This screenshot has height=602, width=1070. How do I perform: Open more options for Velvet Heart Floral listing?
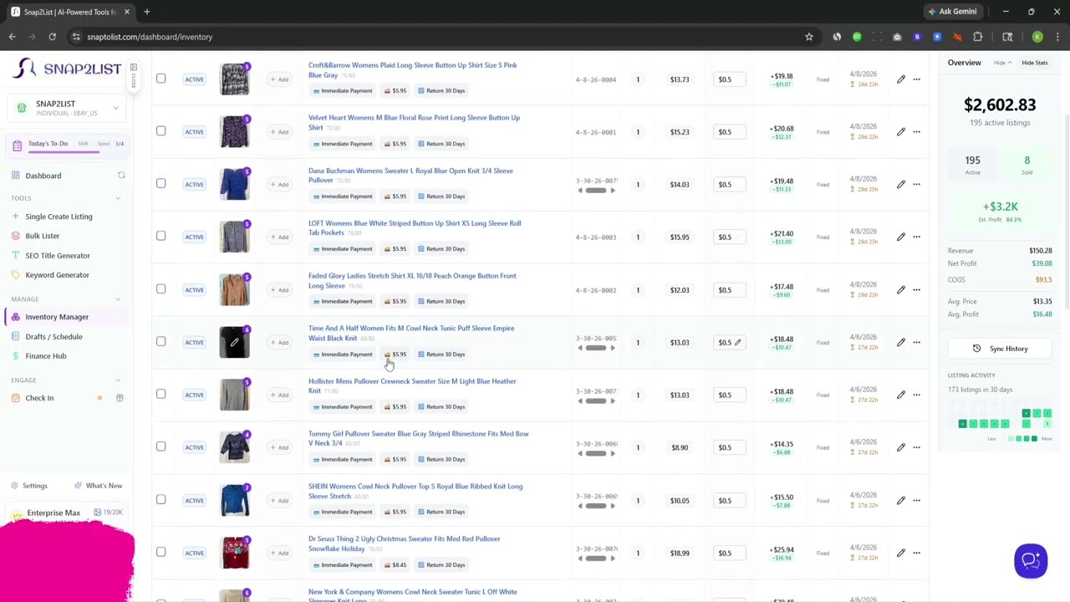[916, 132]
